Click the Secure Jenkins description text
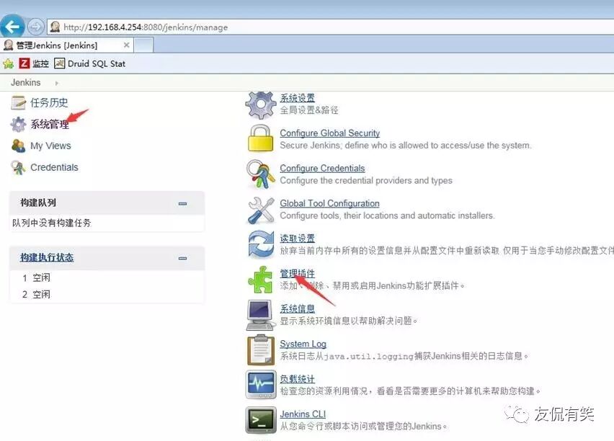Screen dimensions: 614x441 click(406, 146)
